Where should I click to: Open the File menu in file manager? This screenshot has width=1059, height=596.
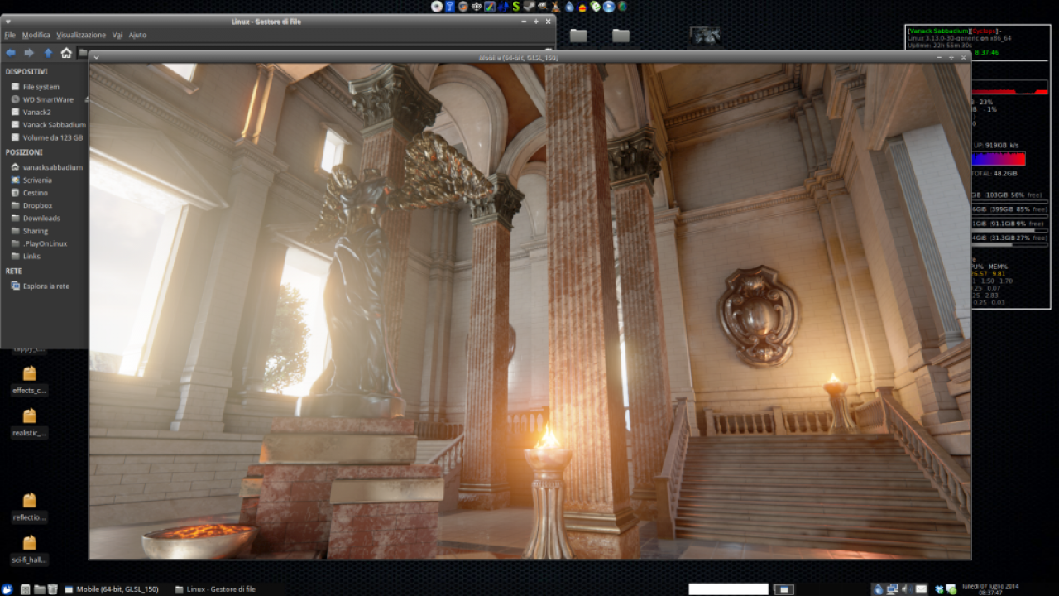click(x=10, y=35)
